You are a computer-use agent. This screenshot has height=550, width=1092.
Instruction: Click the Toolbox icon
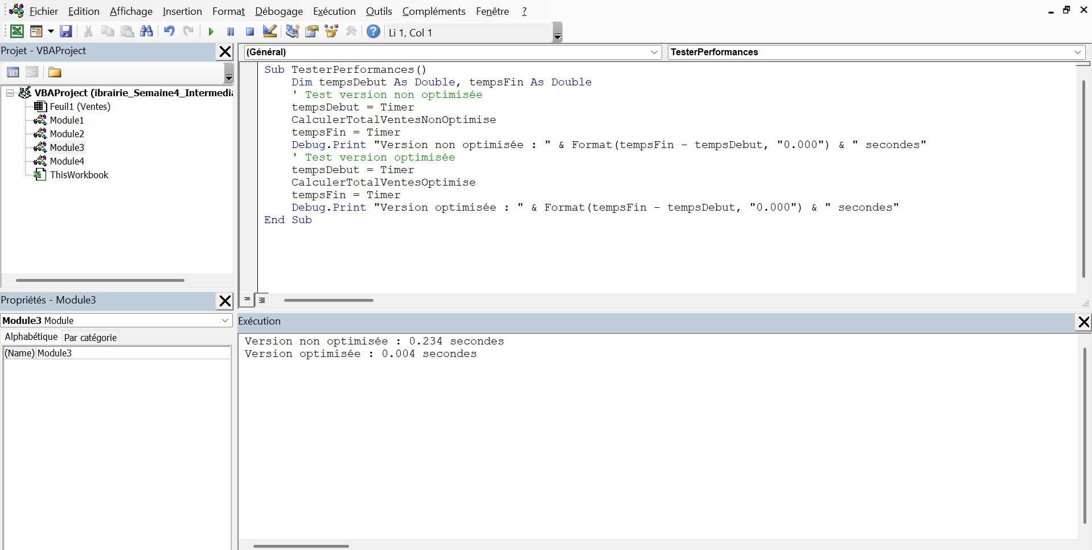[351, 31]
